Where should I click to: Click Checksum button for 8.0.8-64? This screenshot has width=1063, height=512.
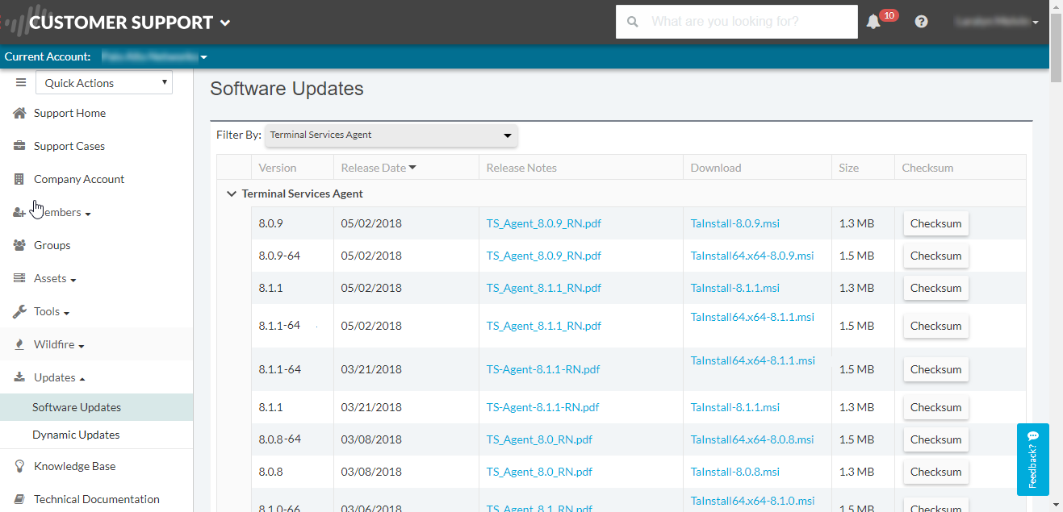[935, 439]
